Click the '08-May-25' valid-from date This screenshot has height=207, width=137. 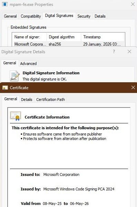52,204
